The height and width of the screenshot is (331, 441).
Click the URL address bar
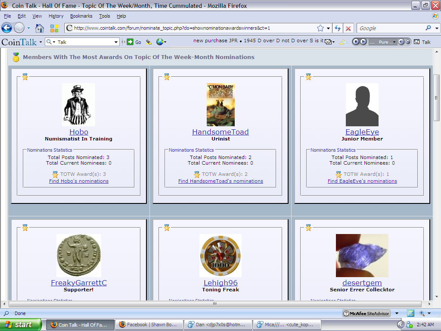[x=194, y=28]
